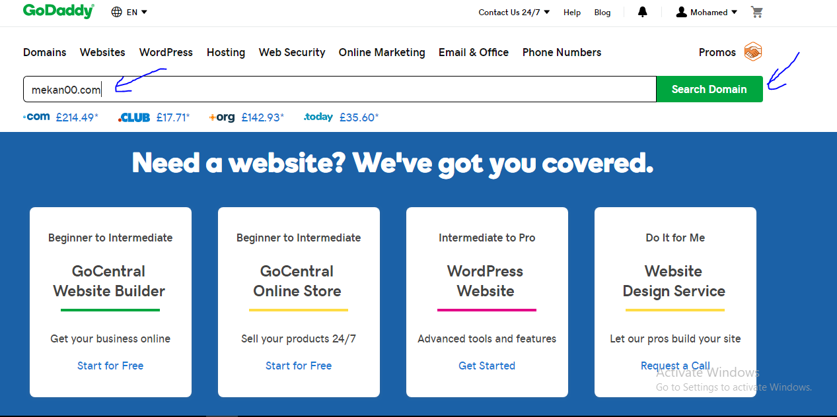Click the 'Sell your products 24/7' text
Image resolution: width=837 pixels, height=417 pixels.
pos(299,338)
